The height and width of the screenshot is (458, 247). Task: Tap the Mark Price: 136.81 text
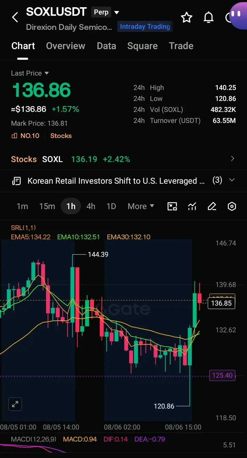click(39, 123)
